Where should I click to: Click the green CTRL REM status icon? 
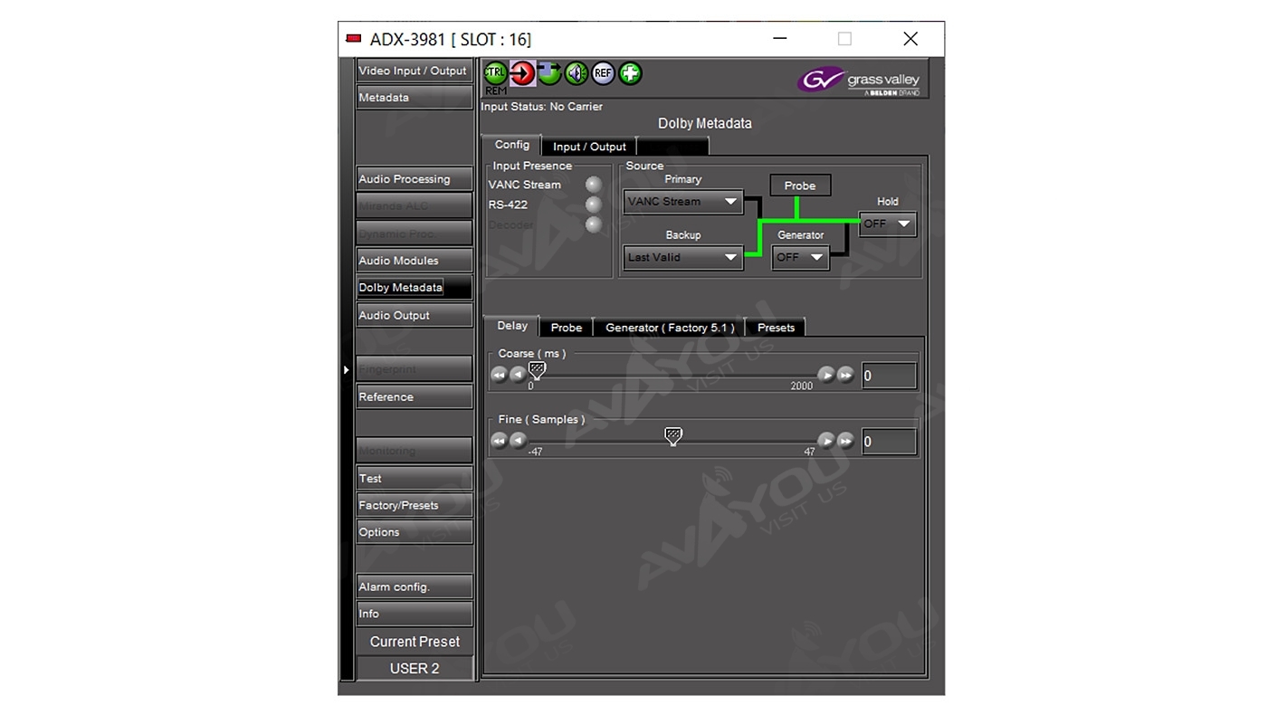(495, 73)
